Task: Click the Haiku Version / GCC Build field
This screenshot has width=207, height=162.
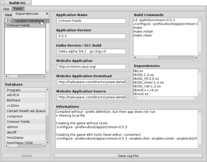Action: tap(91, 51)
